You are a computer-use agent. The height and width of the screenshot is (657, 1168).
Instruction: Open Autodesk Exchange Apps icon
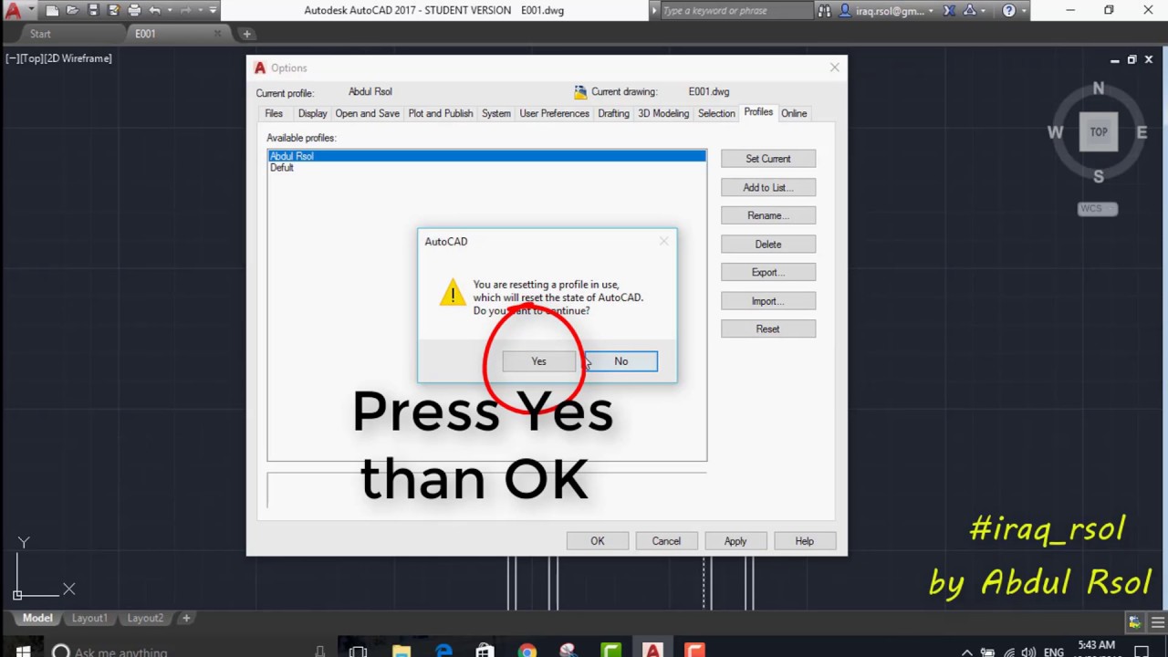(950, 11)
